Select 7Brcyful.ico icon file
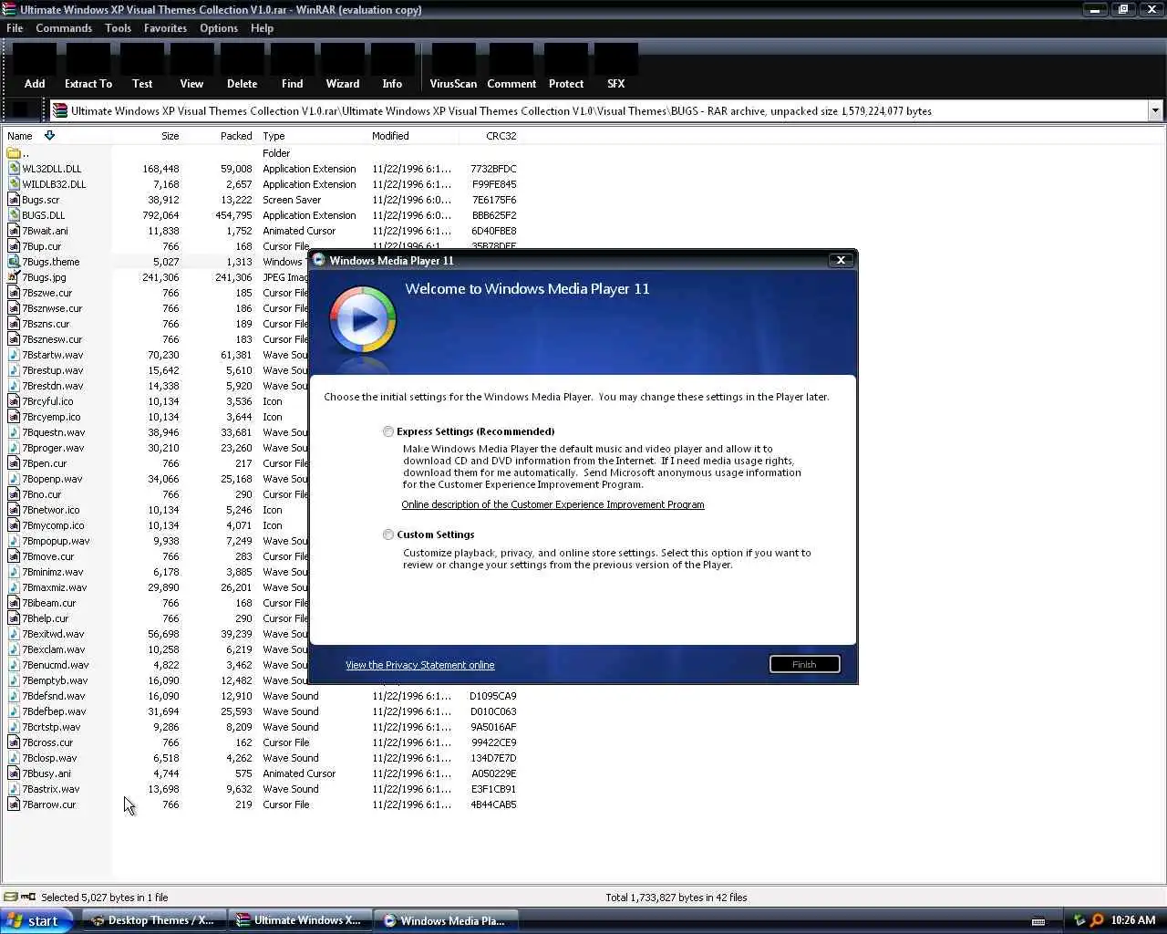Image resolution: width=1167 pixels, height=934 pixels. pyautogui.click(x=14, y=401)
